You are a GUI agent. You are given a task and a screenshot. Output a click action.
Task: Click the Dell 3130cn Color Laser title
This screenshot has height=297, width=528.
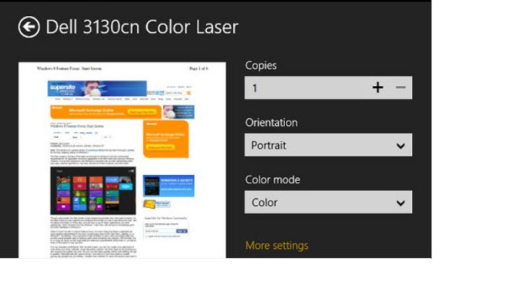142,27
